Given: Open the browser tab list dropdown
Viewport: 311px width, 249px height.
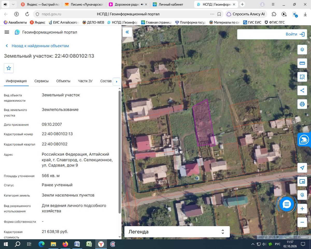Looking at the screenshot, I should pos(13,4).
